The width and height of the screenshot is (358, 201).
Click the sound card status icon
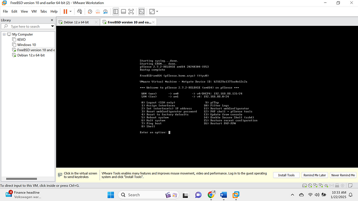point(326,185)
